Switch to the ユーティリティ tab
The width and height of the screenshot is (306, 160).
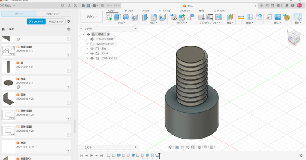pos(220,11)
